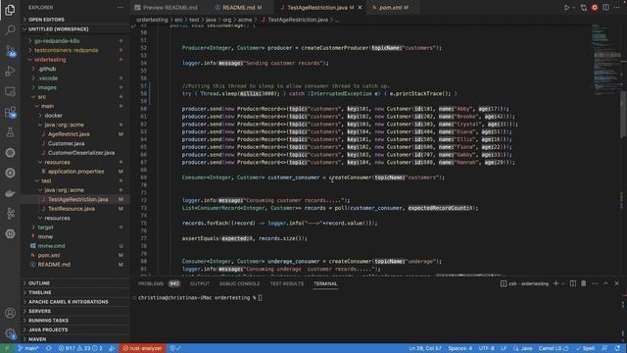Click Run Java play button in editor toolbar

pyautogui.click(x=566, y=8)
